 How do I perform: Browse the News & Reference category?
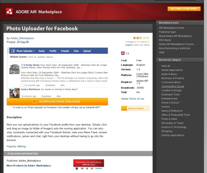[172, 111]
